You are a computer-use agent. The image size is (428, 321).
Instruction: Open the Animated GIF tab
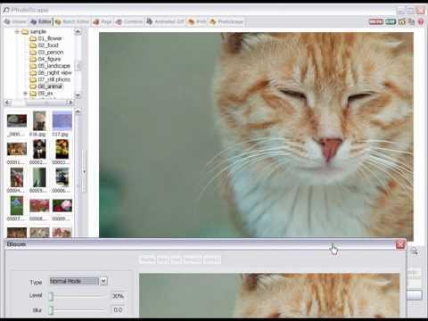click(x=166, y=21)
